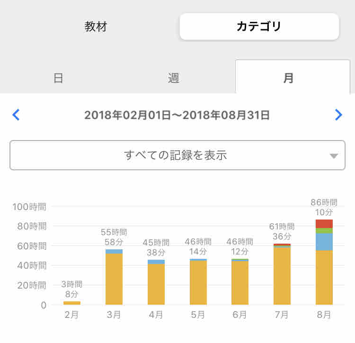
Task: Tap the 5月 orange bar segment
Action: click(198, 282)
